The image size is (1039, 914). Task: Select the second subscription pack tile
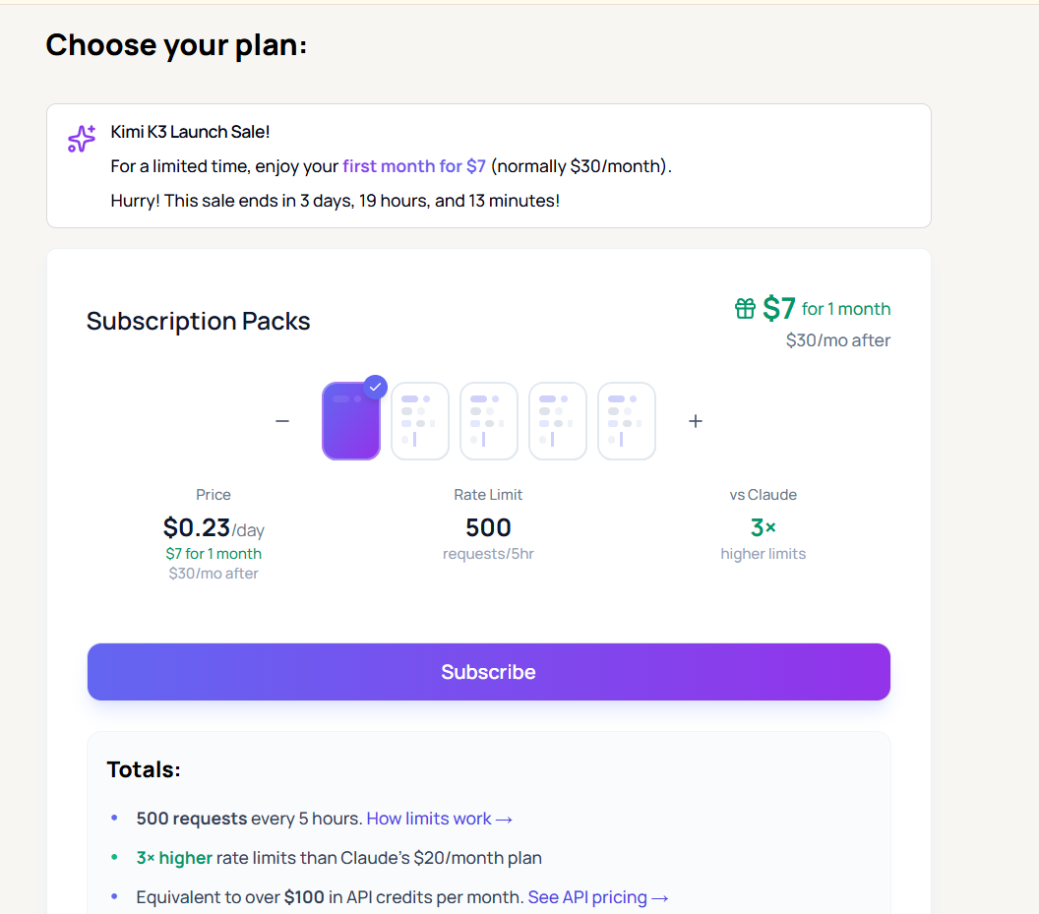point(419,421)
